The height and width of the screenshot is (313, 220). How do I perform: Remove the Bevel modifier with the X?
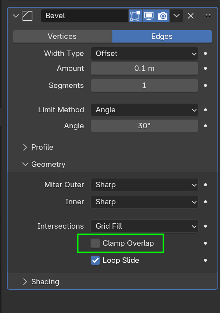pos(191,16)
